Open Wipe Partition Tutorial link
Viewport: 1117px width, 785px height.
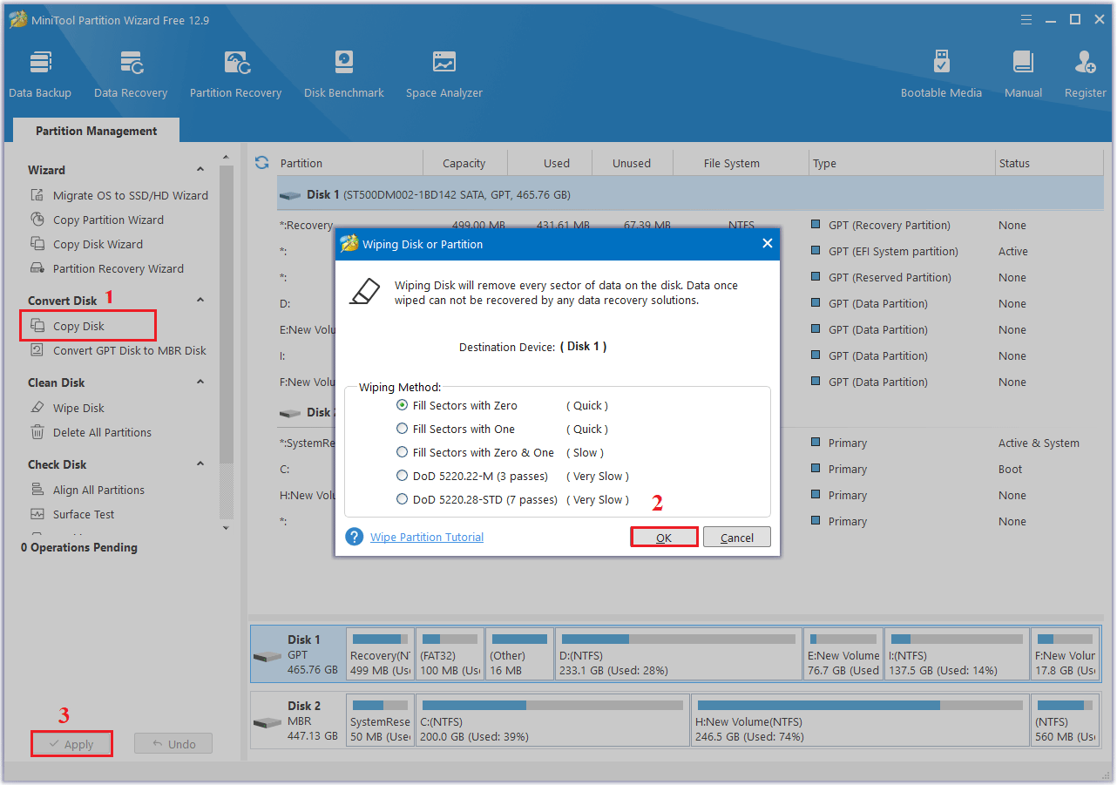(x=427, y=537)
